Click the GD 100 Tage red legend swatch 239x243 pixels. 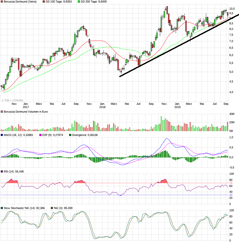[x=44, y=2]
